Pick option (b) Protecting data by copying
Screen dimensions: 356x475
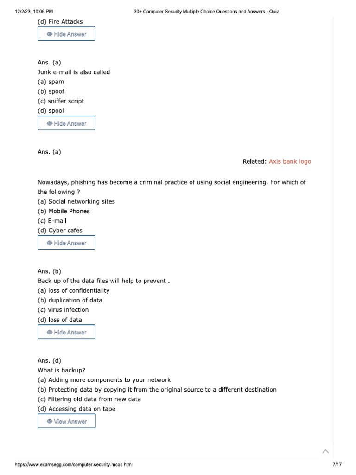click(157, 390)
